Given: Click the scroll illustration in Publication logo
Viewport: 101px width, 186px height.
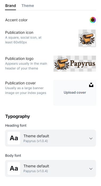Looking at the screenshot, I should tap(61, 64).
